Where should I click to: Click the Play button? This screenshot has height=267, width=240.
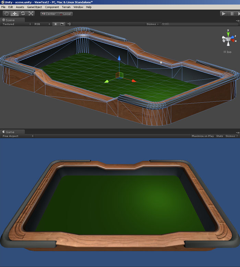coord(224,14)
